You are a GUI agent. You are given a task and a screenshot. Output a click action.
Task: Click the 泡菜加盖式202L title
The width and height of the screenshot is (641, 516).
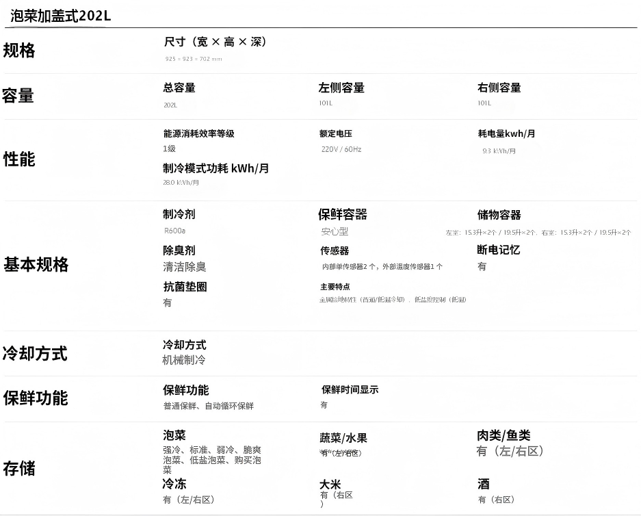point(61,16)
